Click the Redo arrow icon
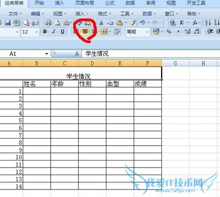Screen dimensions: 220x197 point(155,23)
